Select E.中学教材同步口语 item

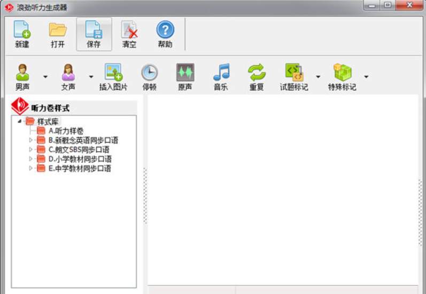(74, 168)
